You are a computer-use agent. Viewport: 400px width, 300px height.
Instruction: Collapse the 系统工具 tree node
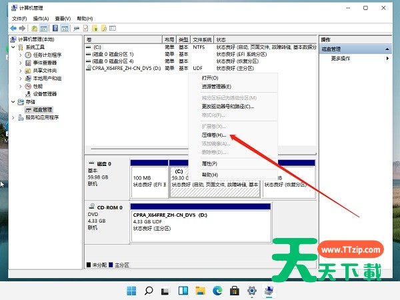click(14, 47)
